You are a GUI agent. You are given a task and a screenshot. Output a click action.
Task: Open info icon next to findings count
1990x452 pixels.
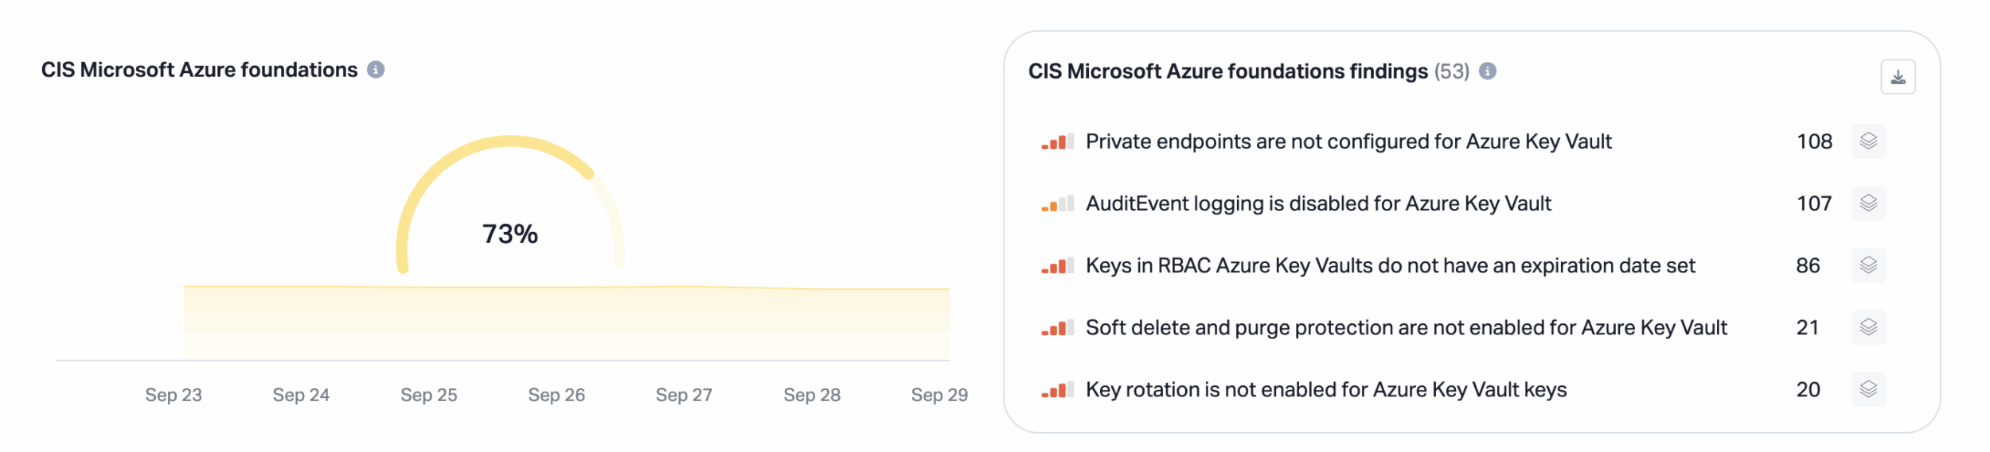[x=1487, y=71]
